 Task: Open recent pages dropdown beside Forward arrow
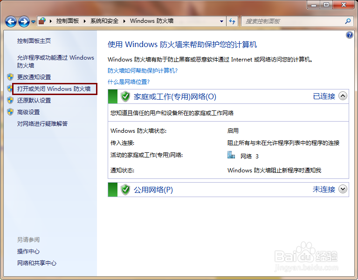coord(34,22)
